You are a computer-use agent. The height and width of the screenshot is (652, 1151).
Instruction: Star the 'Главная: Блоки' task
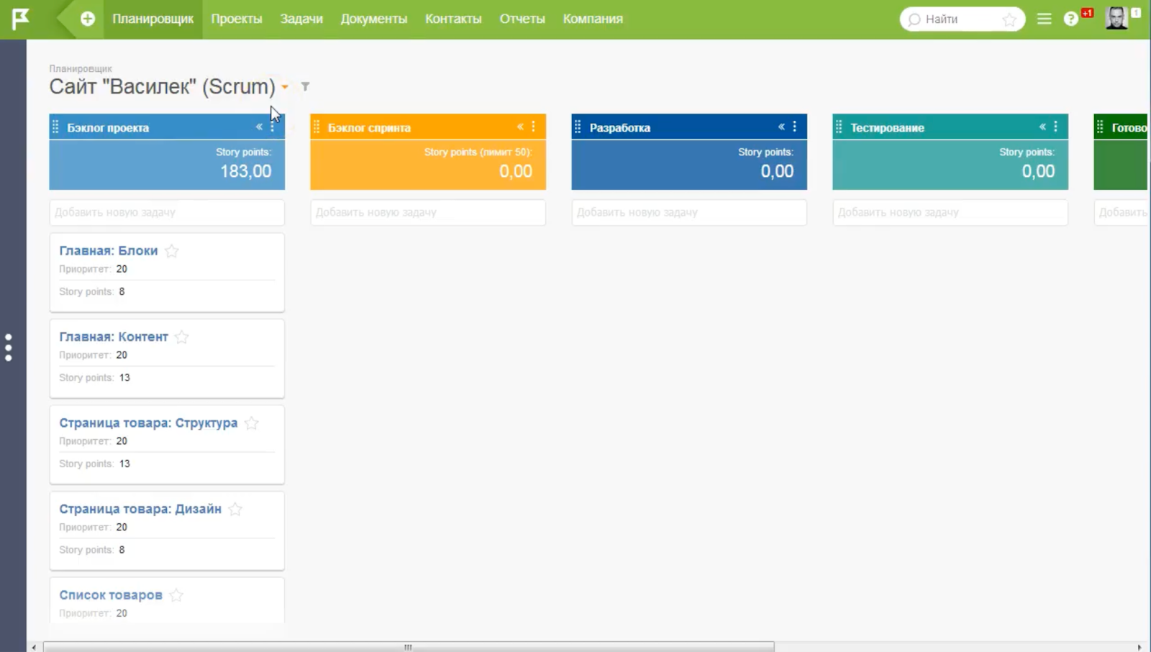172,251
